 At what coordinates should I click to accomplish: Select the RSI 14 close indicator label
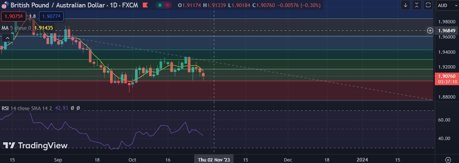(x=26, y=108)
